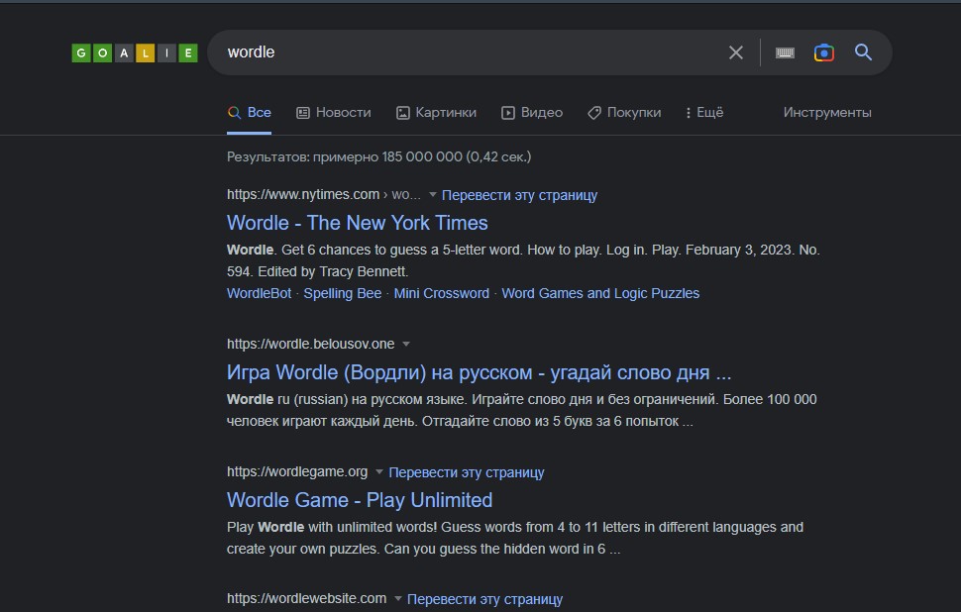The width and height of the screenshot is (961, 612).
Task: Open the Новости news tab
Action: coord(334,113)
